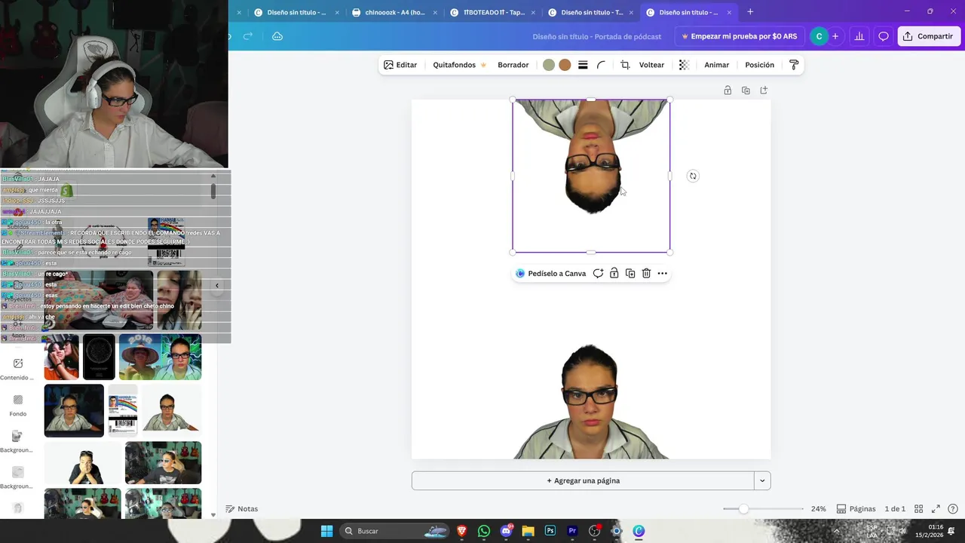965x543 pixels.
Task: Enter fullscreen presentation mode
Action: click(936, 509)
